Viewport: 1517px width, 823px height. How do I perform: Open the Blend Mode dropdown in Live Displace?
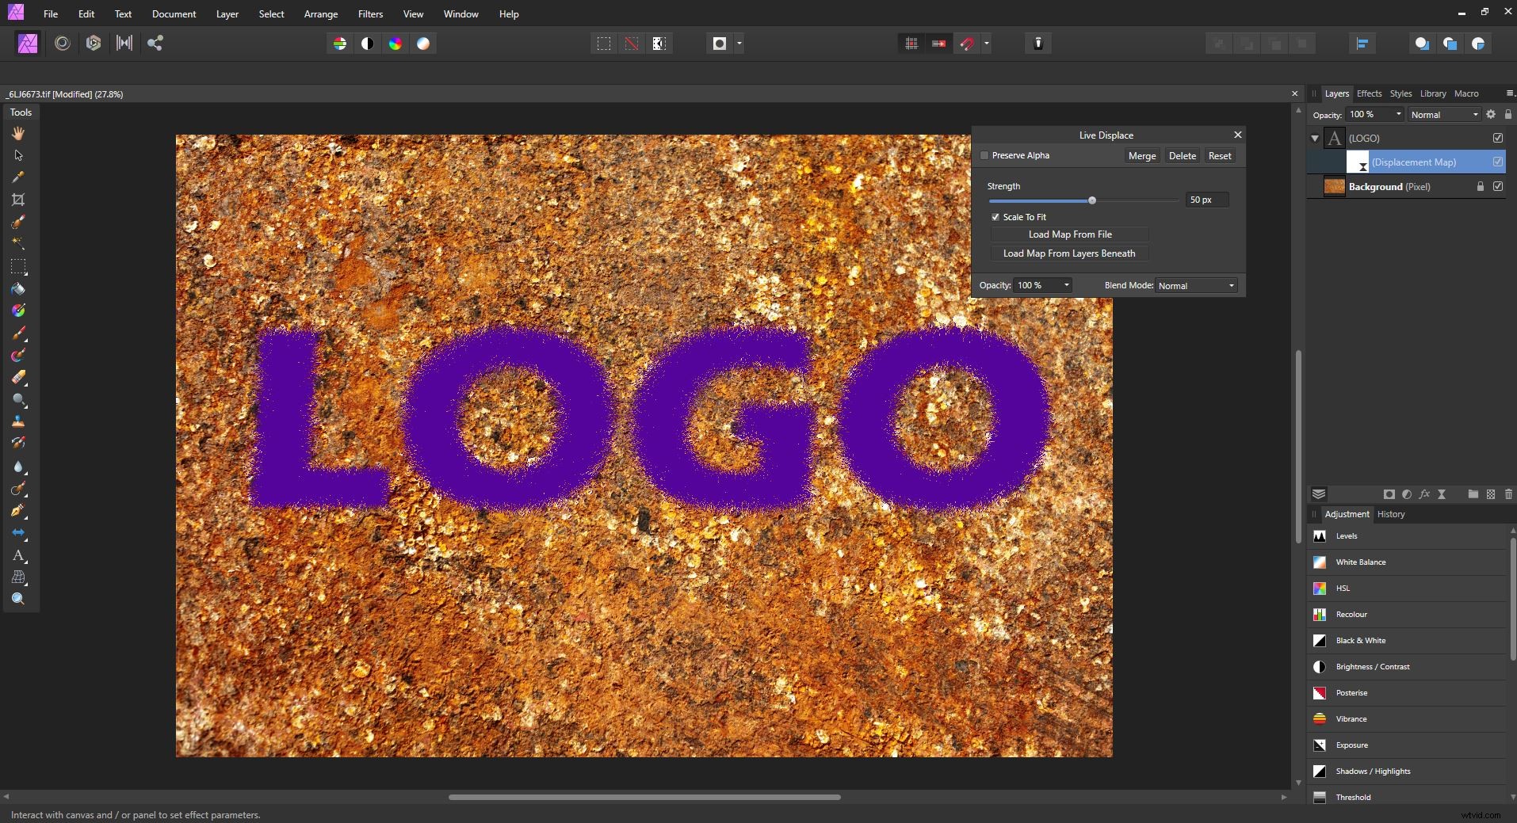coord(1196,285)
